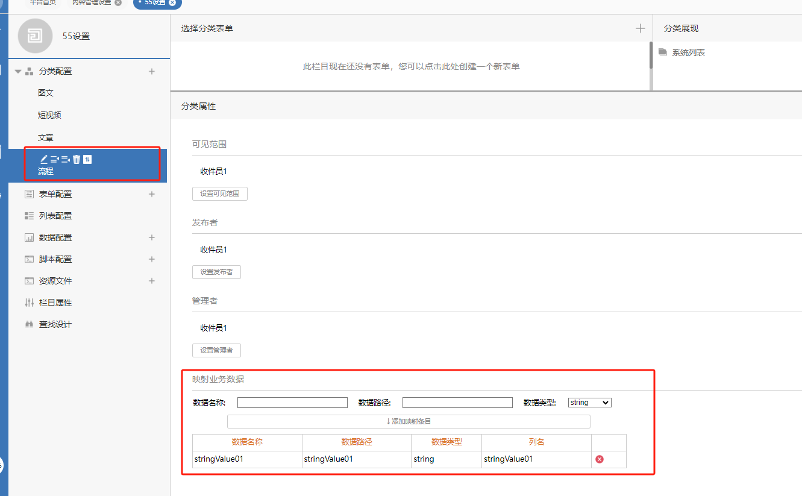This screenshot has height=496, width=802.
Task: Add a new form via 选择分类表单 plus icon
Action: [x=641, y=28]
